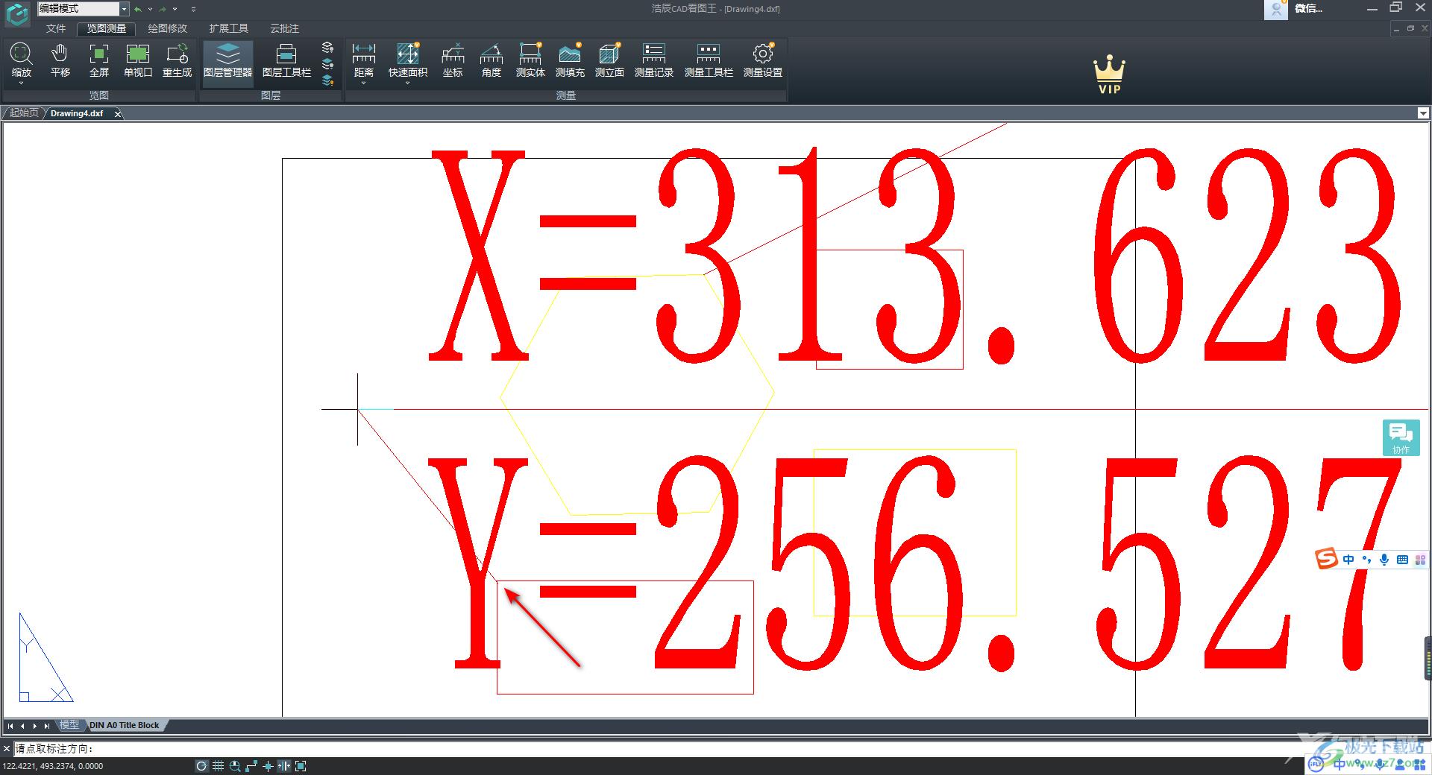Run 重生成 regenerate drawing
The height and width of the screenshot is (775, 1432).
[x=178, y=60]
